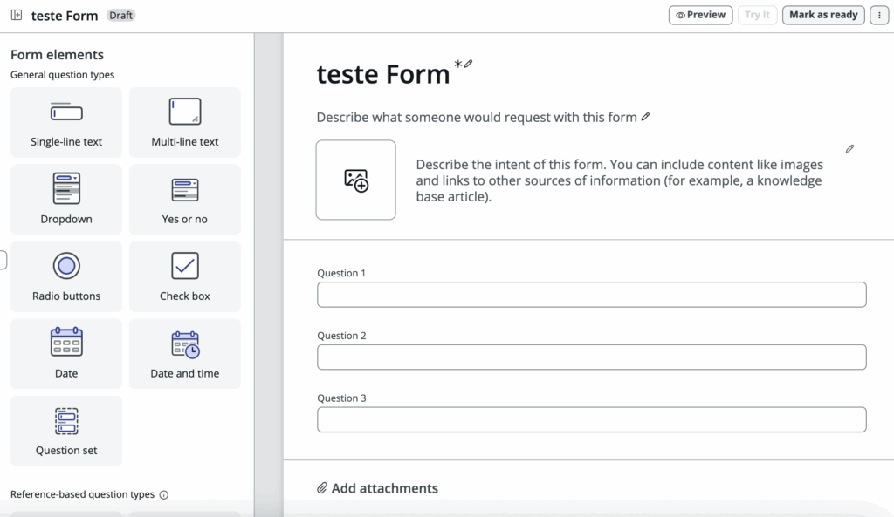894x517 pixels.
Task: Collapse the left sidebar panel icon
Action: coord(17,16)
